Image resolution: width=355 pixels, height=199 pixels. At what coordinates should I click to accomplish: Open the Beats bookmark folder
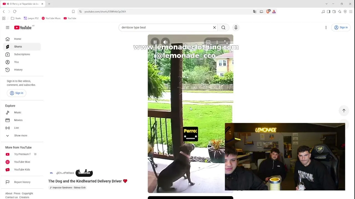click(16, 18)
